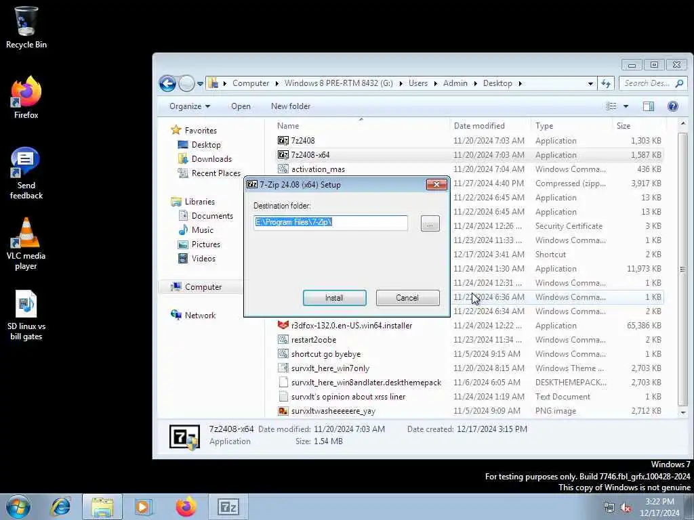Open Explorer Help question mark icon
The width and height of the screenshot is (694, 520).
(673, 106)
